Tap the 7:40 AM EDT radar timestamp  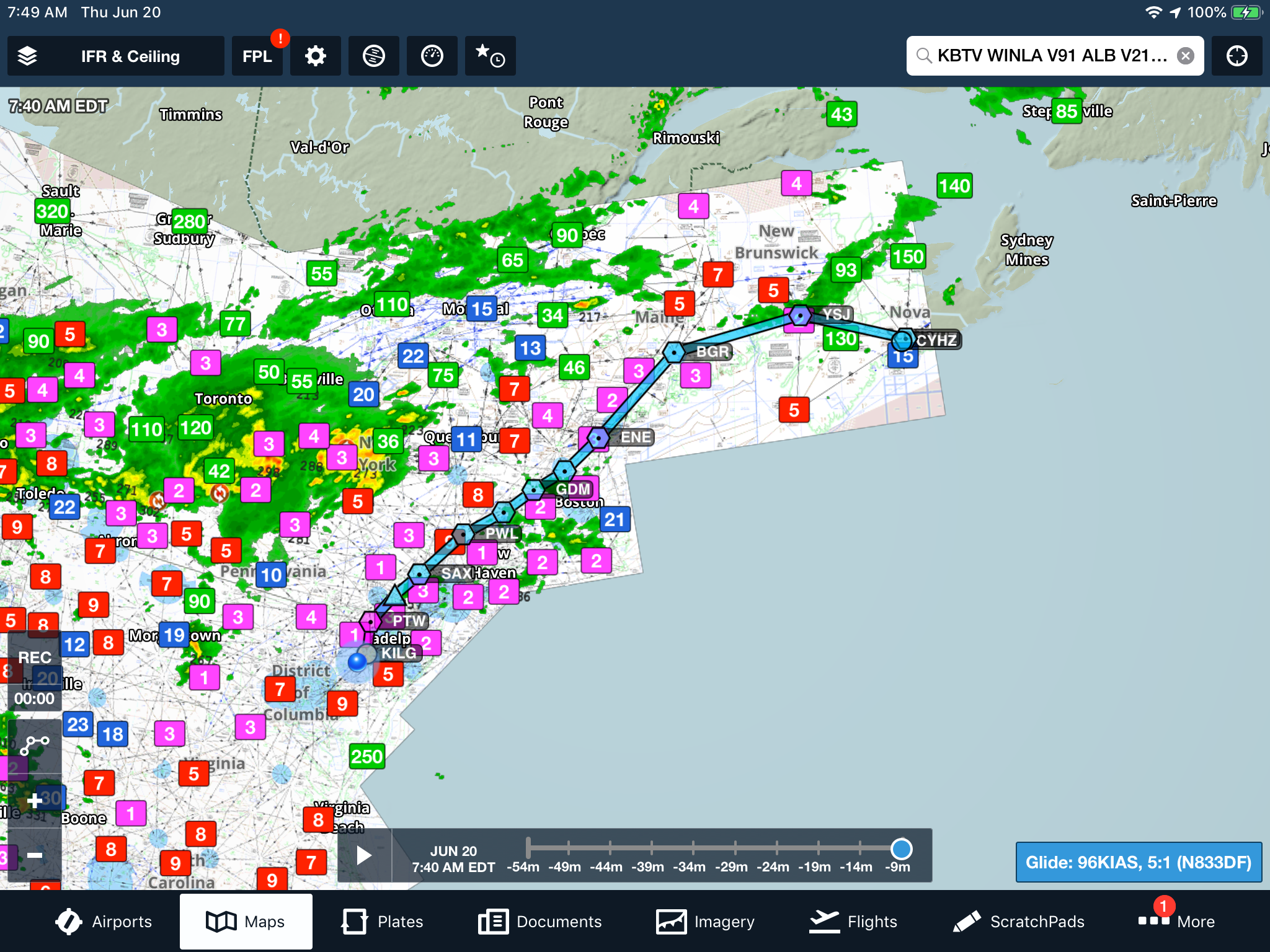pos(58,107)
